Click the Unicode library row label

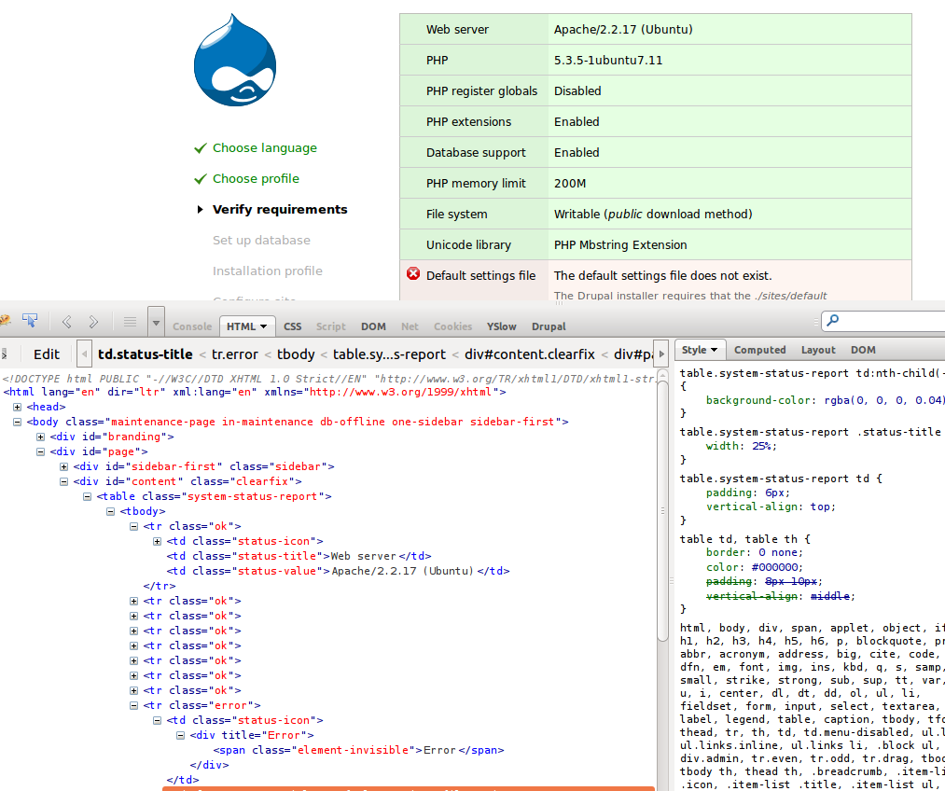[468, 244]
